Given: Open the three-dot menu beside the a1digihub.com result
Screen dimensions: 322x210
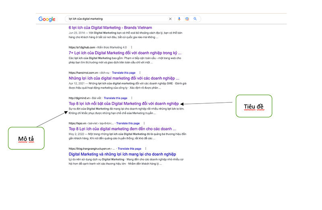Looking at the screenshot, I should point(131,47).
